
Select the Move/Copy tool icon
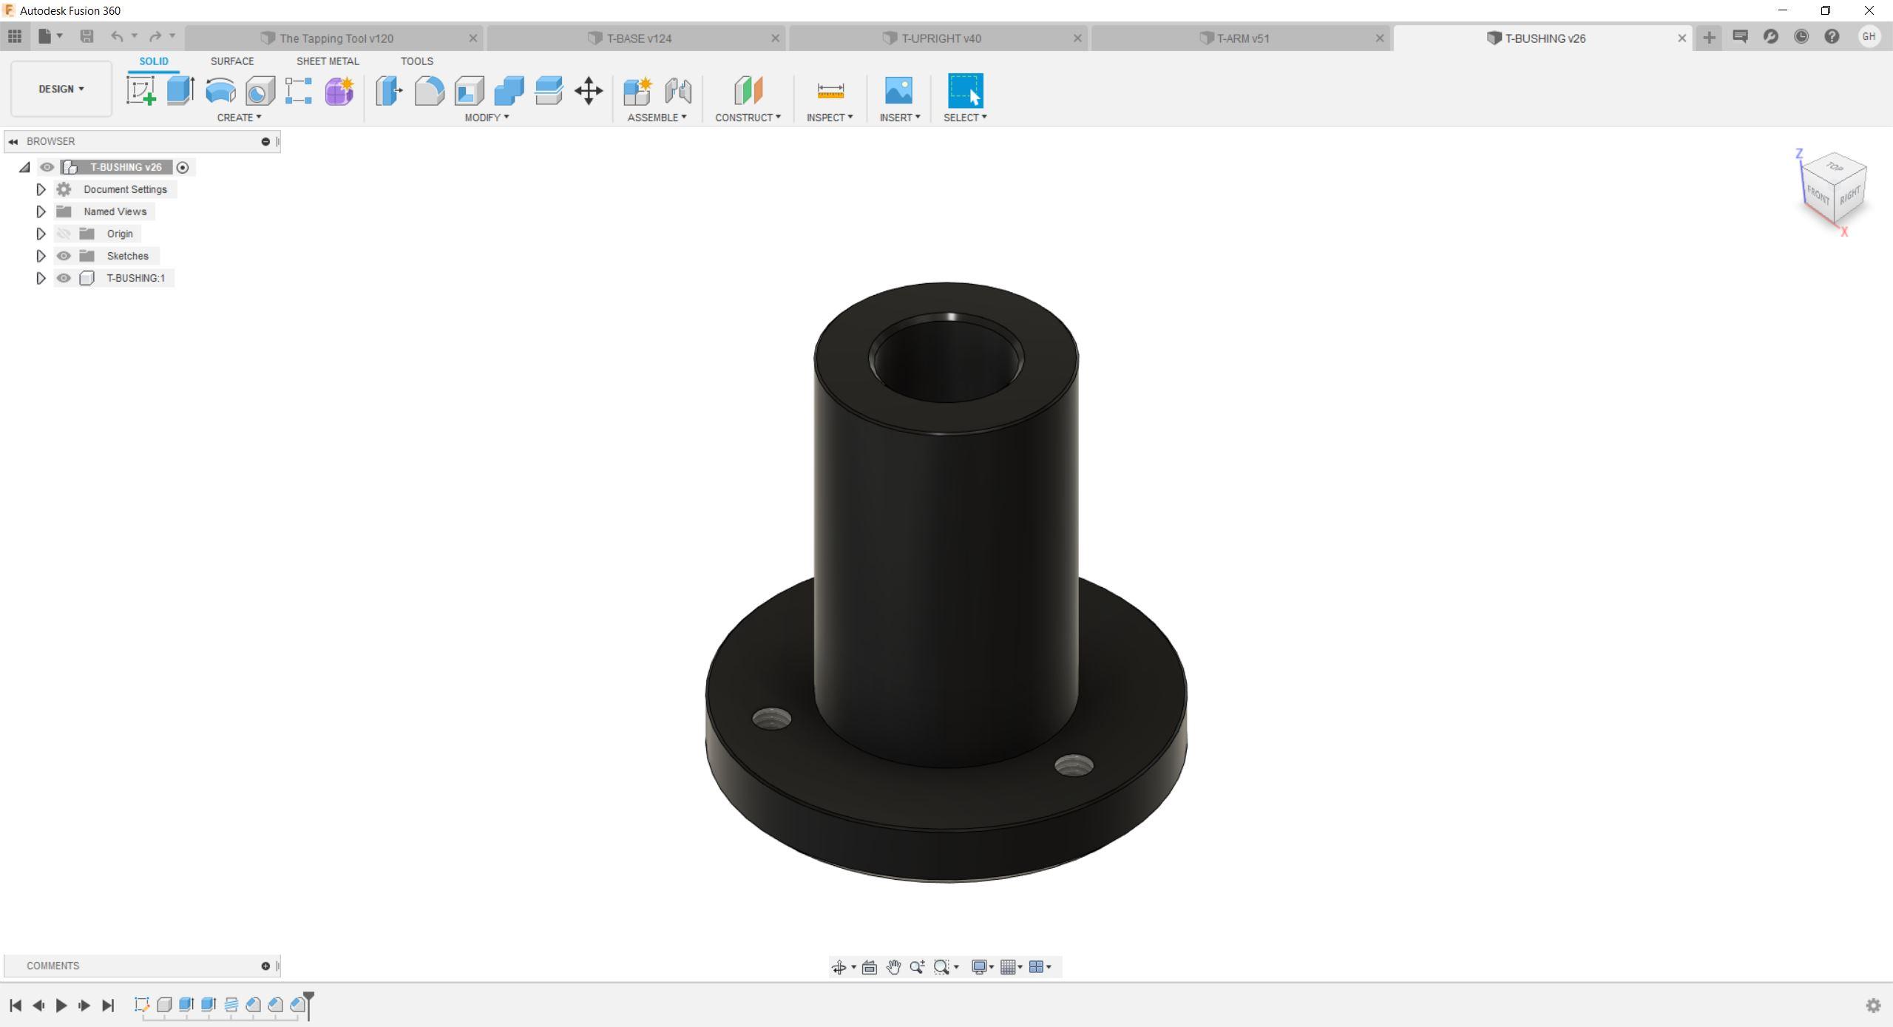click(x=589, y=91)
